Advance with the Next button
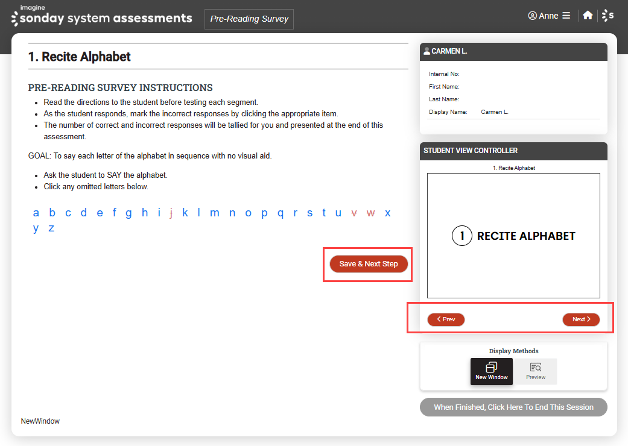The image size is (628, 446). (x=581, y=319)
